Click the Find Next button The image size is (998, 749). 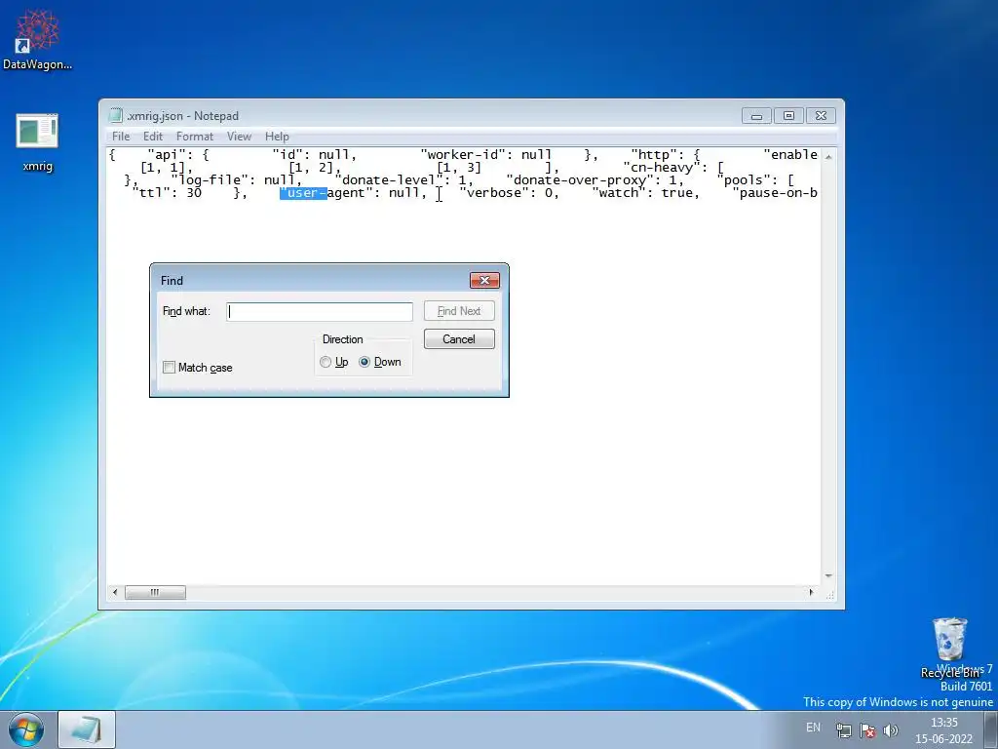pyautogui.click(x=459, y=311)
